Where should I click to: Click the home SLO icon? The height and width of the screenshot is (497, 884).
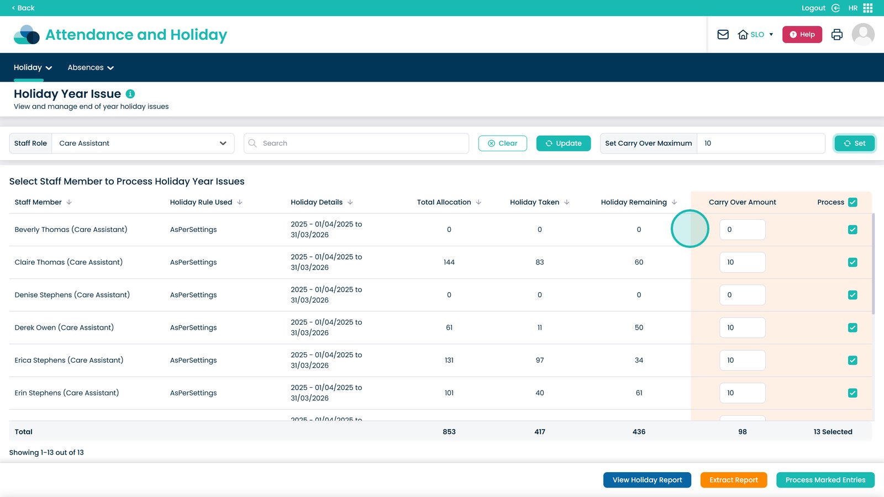743,34
